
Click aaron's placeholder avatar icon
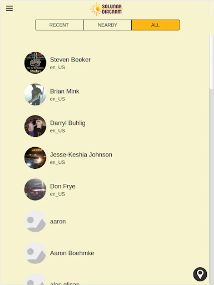tap(35, 221)
